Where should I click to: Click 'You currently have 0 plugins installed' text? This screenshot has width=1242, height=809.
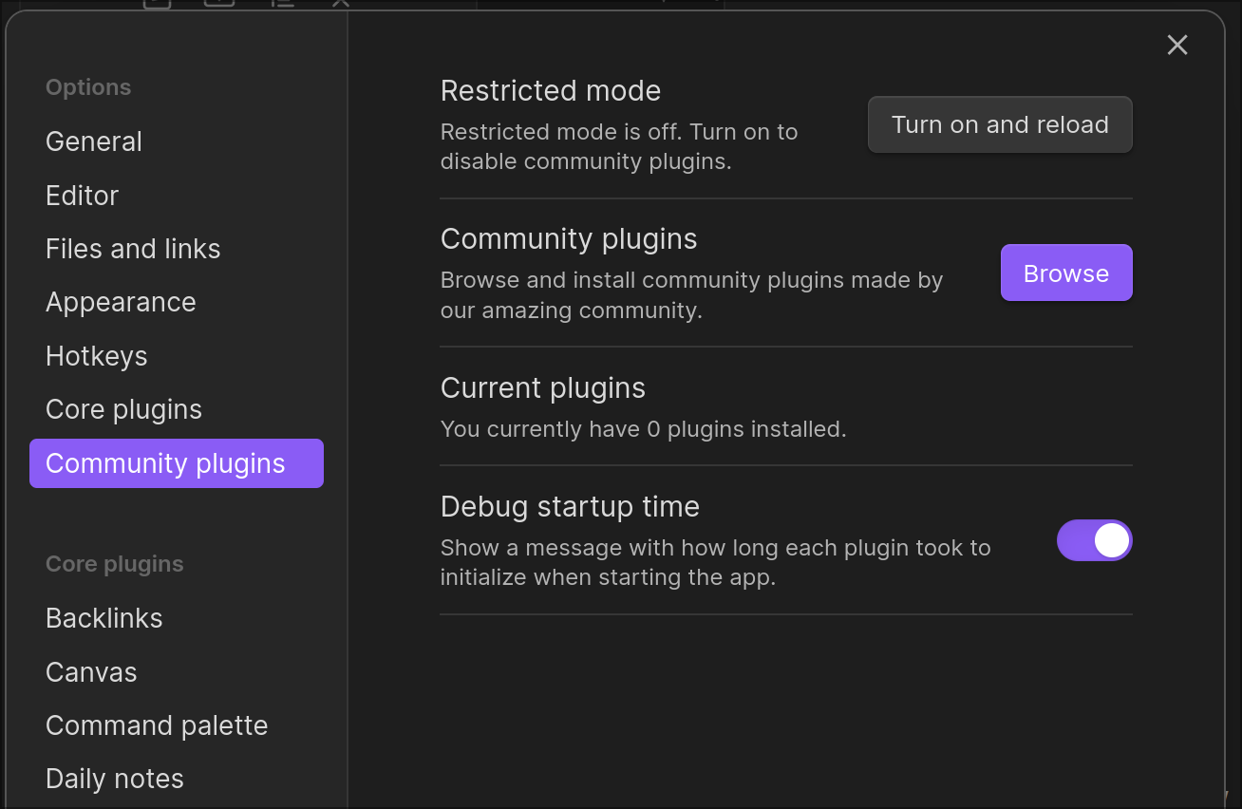643,429
